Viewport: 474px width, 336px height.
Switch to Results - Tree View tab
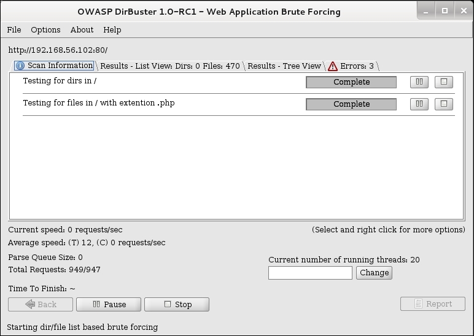[284, 66]
